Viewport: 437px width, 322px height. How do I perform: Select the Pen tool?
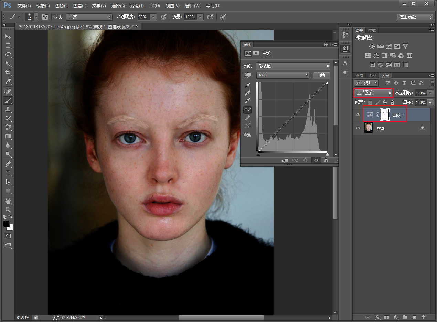(8, 164)
